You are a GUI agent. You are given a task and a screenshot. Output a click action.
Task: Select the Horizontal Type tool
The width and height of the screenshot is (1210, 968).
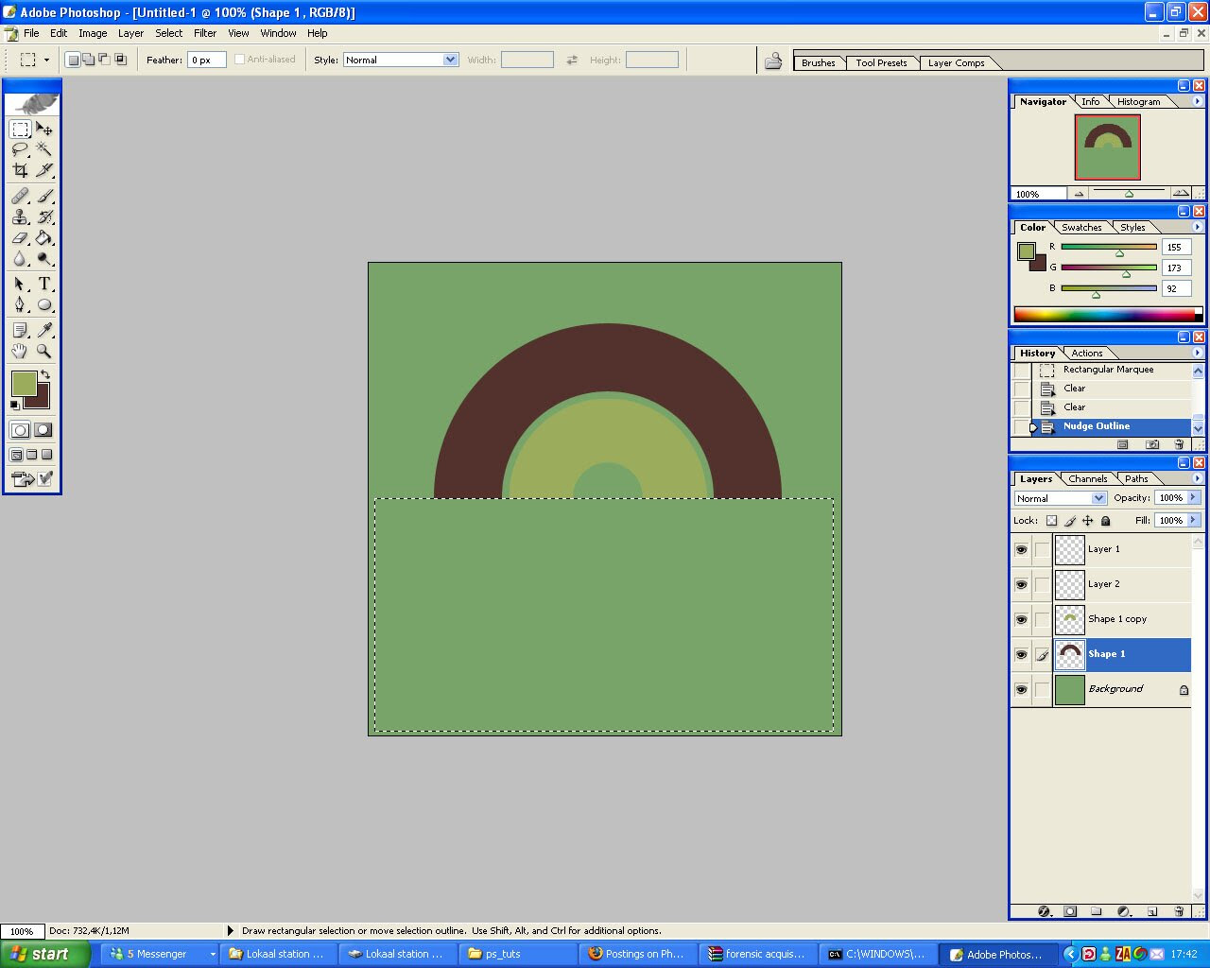click(43, 284)
